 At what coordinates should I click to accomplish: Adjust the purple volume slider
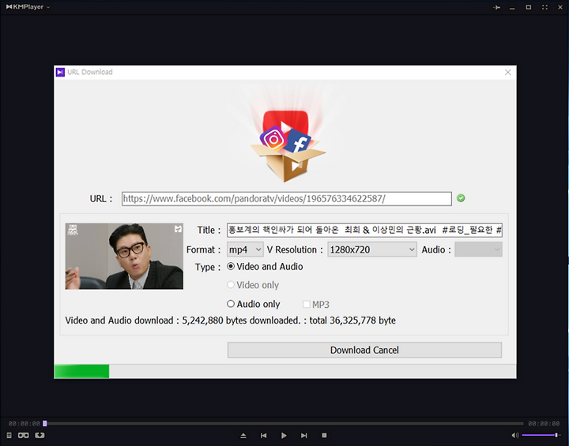tap(540, 435)
